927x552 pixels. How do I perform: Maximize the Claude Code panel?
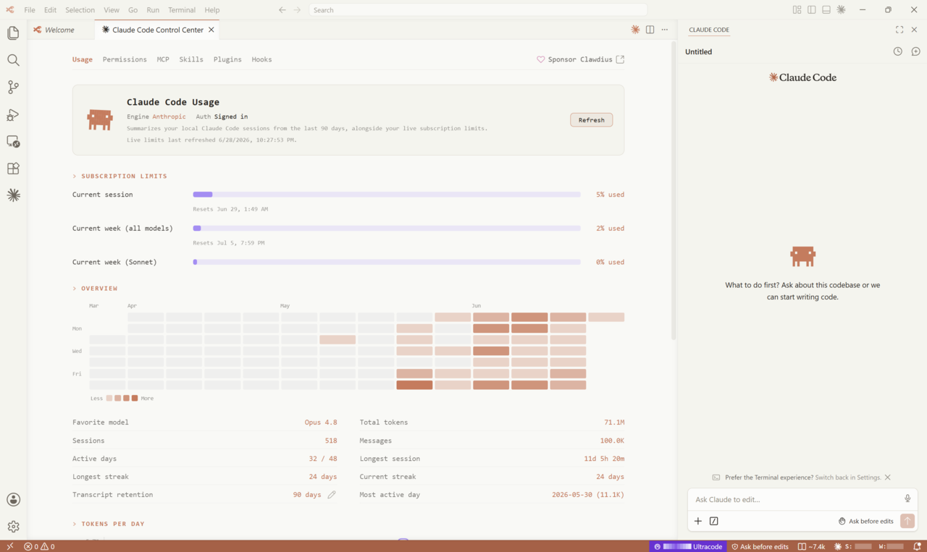pos(899,30)
